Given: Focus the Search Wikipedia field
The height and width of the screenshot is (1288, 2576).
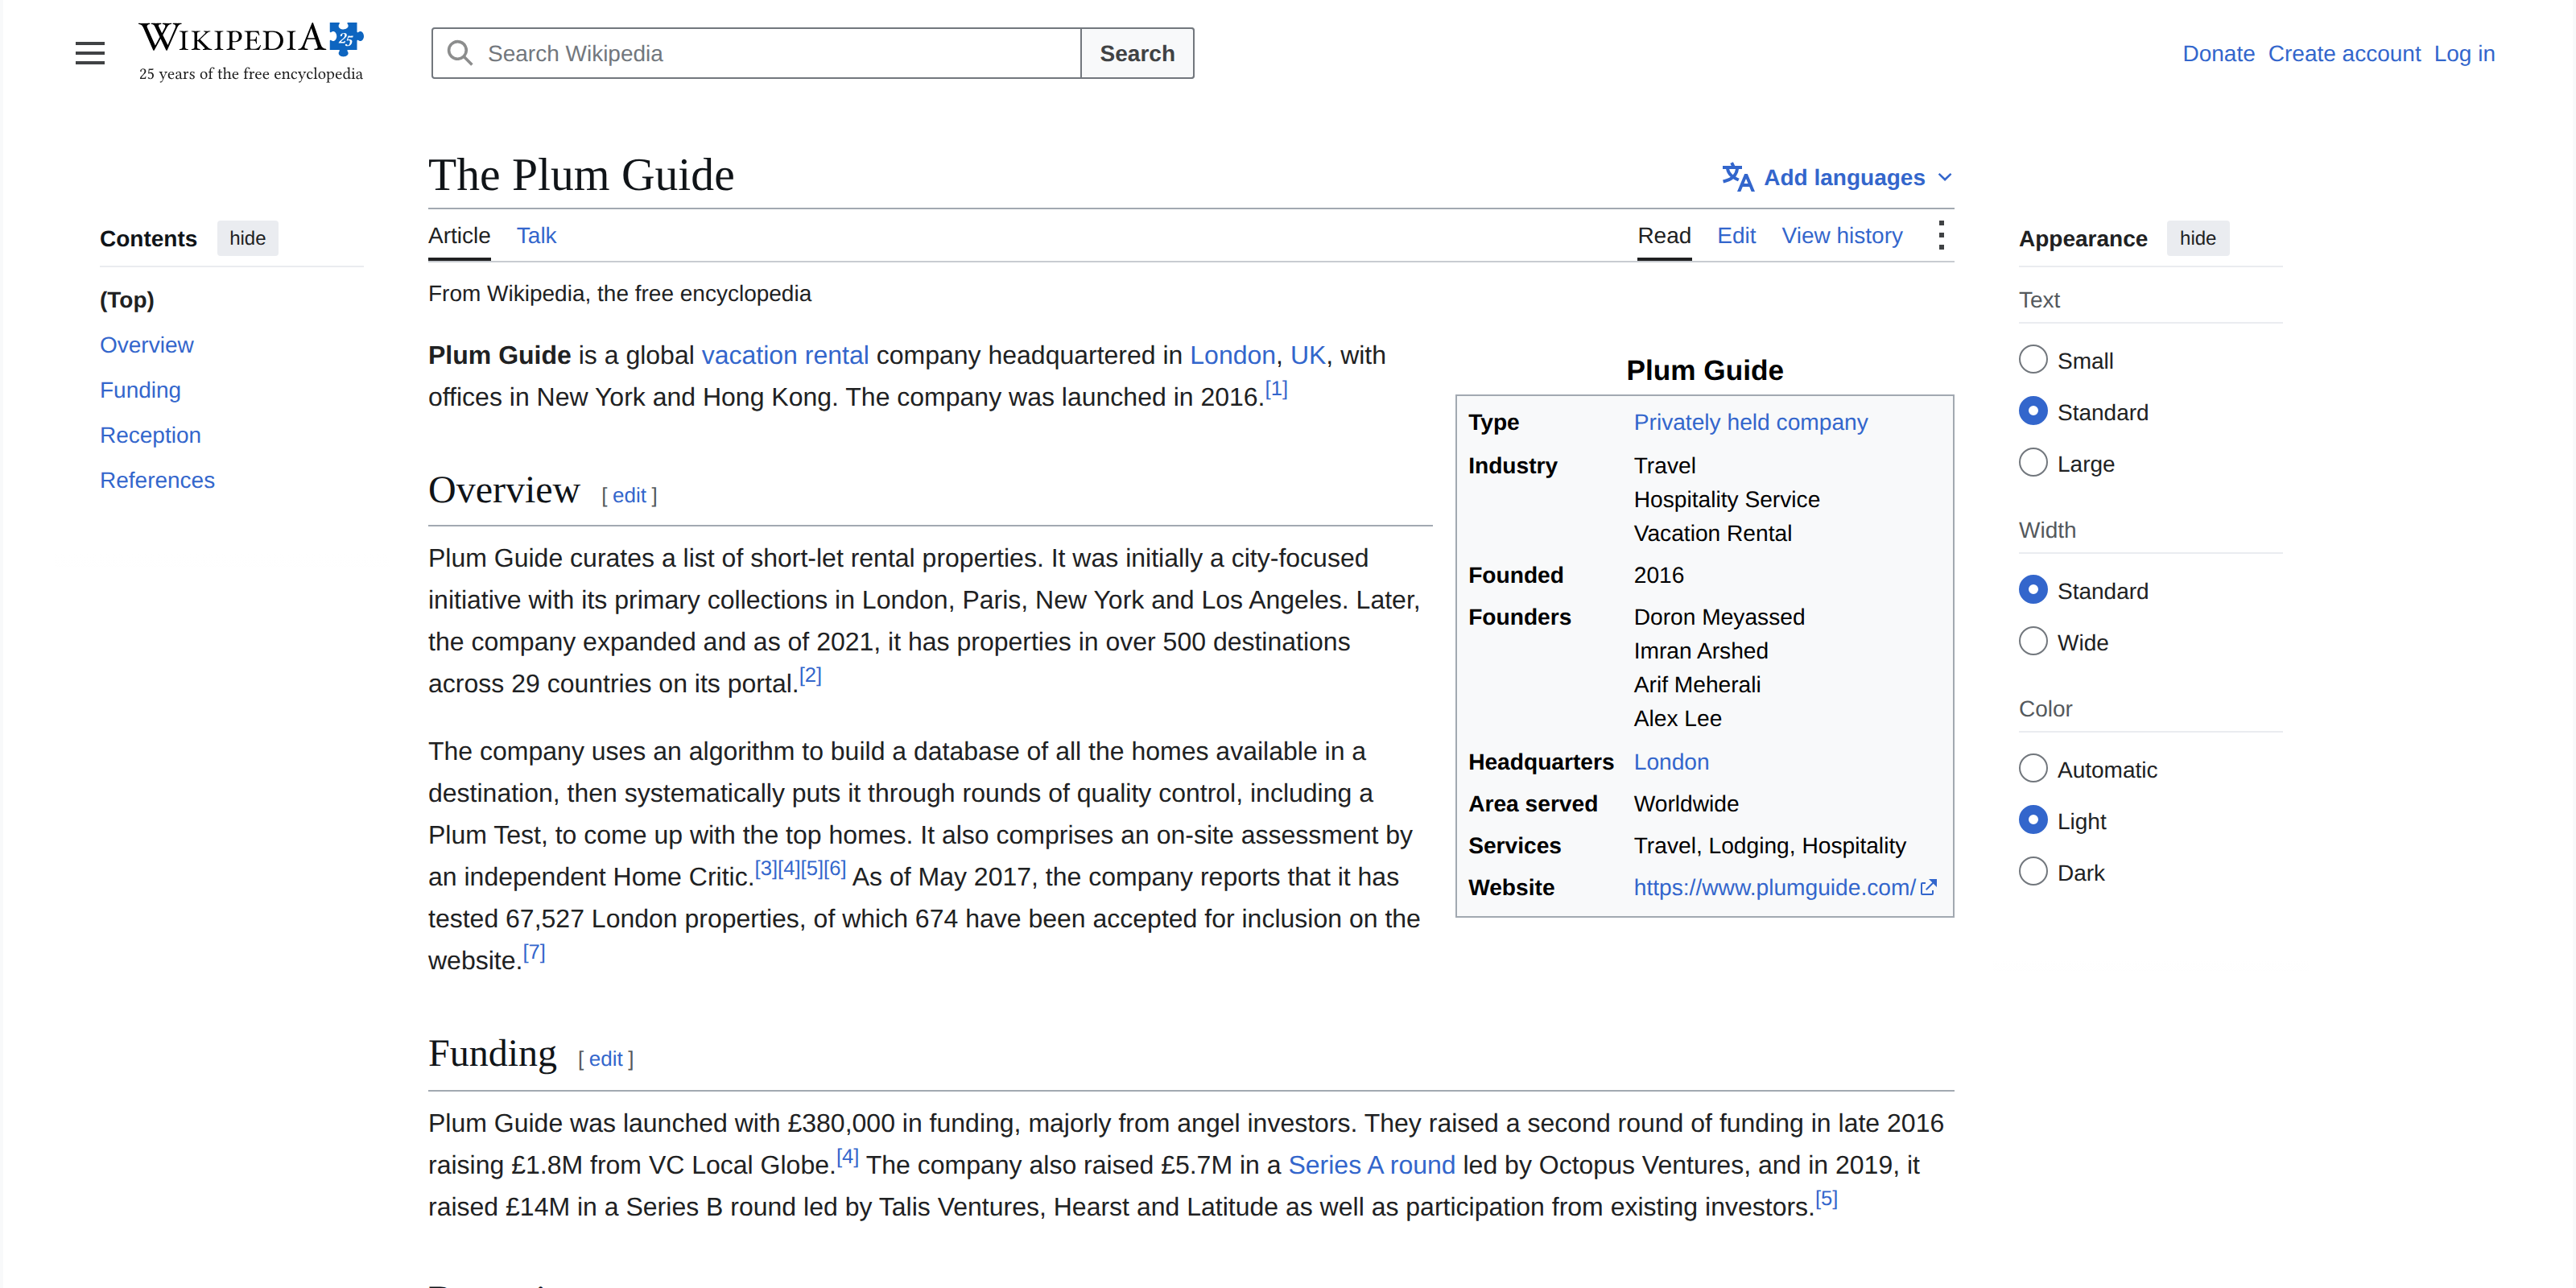Looking at the screenshot, I should (756, 53).
